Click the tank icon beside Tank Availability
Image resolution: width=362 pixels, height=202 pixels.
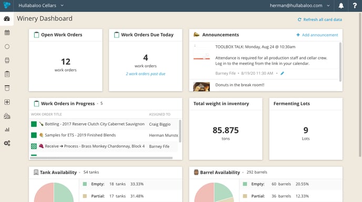point(36,172)
